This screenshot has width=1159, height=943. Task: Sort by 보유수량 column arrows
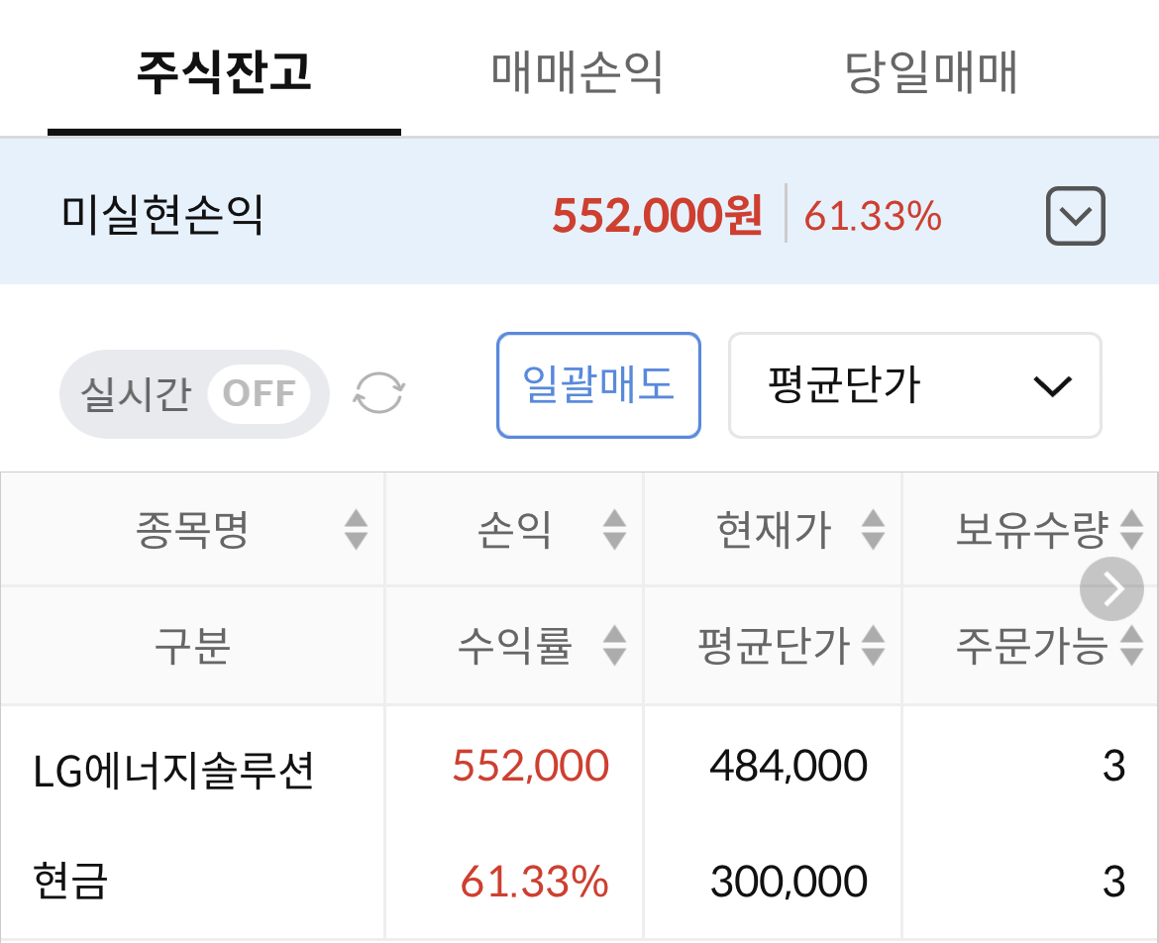pos(1131,529)
